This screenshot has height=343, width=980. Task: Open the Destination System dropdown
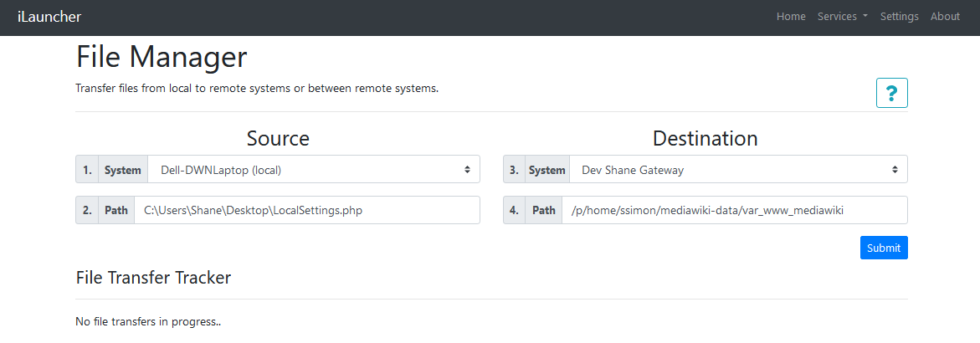pos(738,170)
